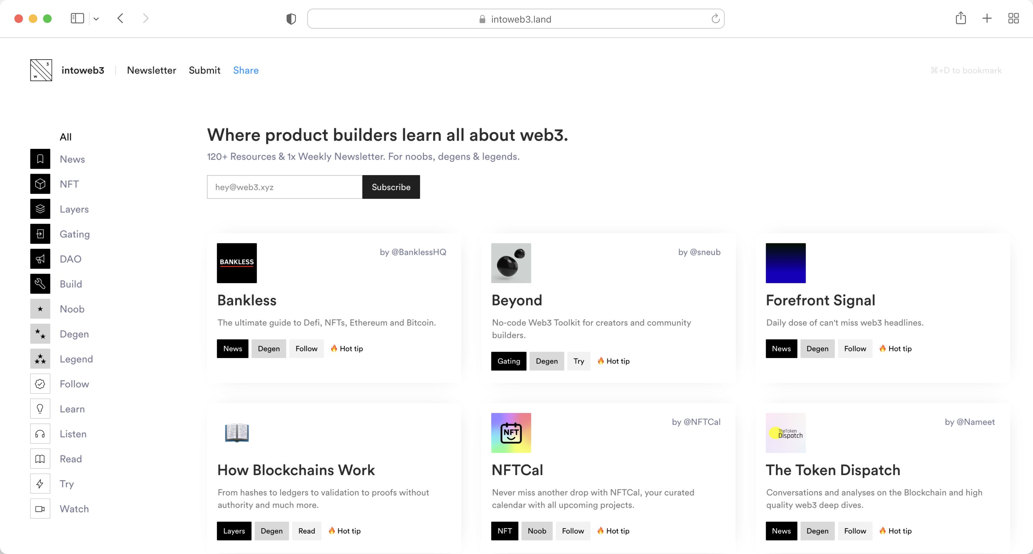Visit the by @sneub author link
The height and width of the screenshot is (554, 1033).
(x=699, y=252)
